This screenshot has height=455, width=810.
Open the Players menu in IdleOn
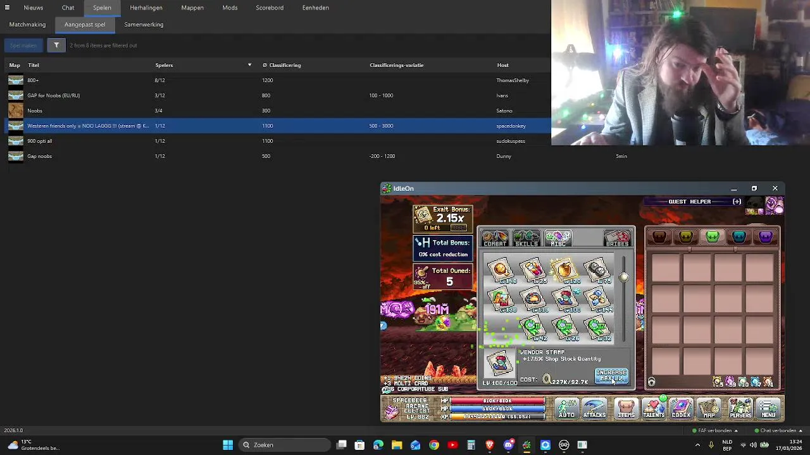click(x=740, y=409)
